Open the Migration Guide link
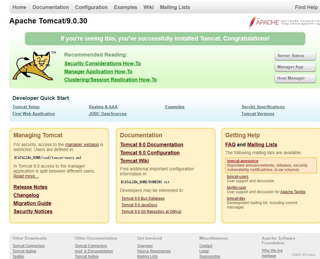 [x=32, y=203]
